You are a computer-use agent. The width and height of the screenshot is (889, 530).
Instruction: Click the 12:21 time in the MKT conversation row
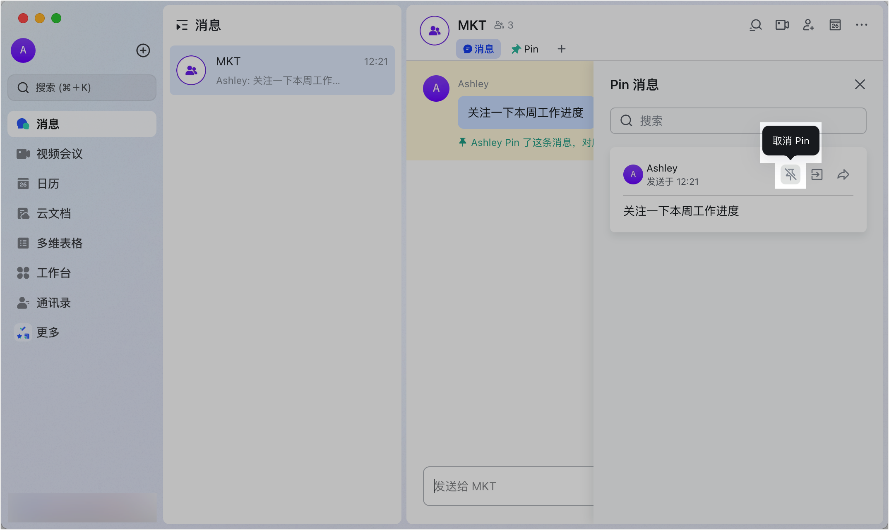pos(376,62)
